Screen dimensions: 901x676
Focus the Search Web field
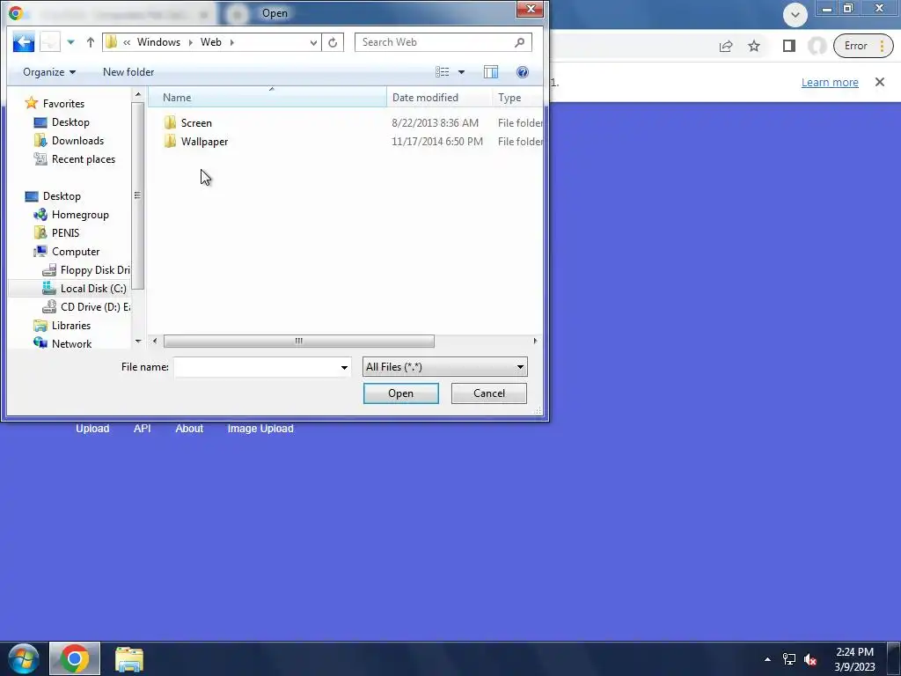443,42
